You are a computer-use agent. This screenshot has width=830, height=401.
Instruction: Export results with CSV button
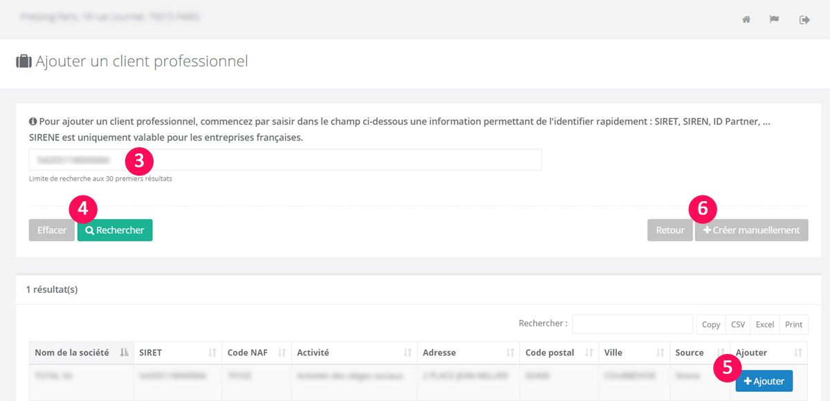click(x=738, y=324)
